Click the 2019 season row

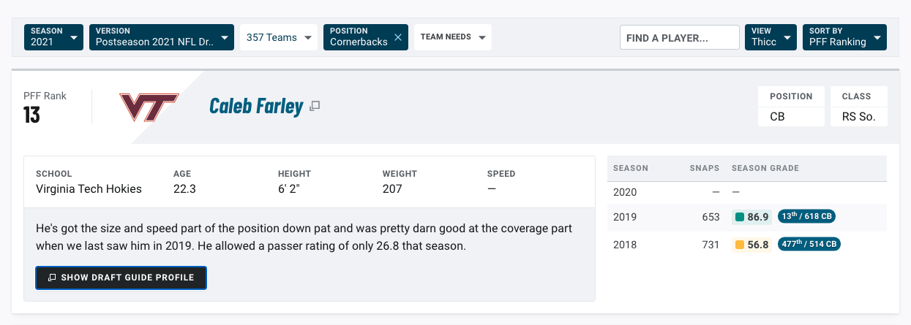[747, 217]
